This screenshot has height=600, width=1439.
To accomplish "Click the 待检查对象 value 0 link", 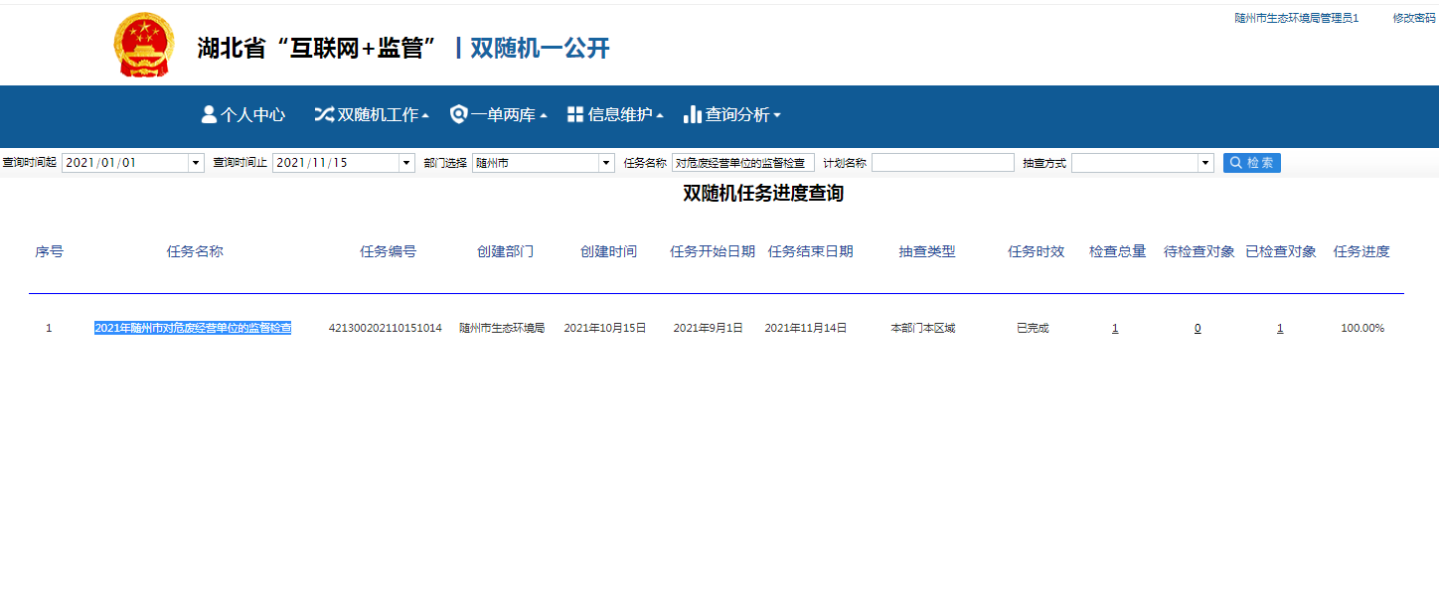I will (1198, 328).
